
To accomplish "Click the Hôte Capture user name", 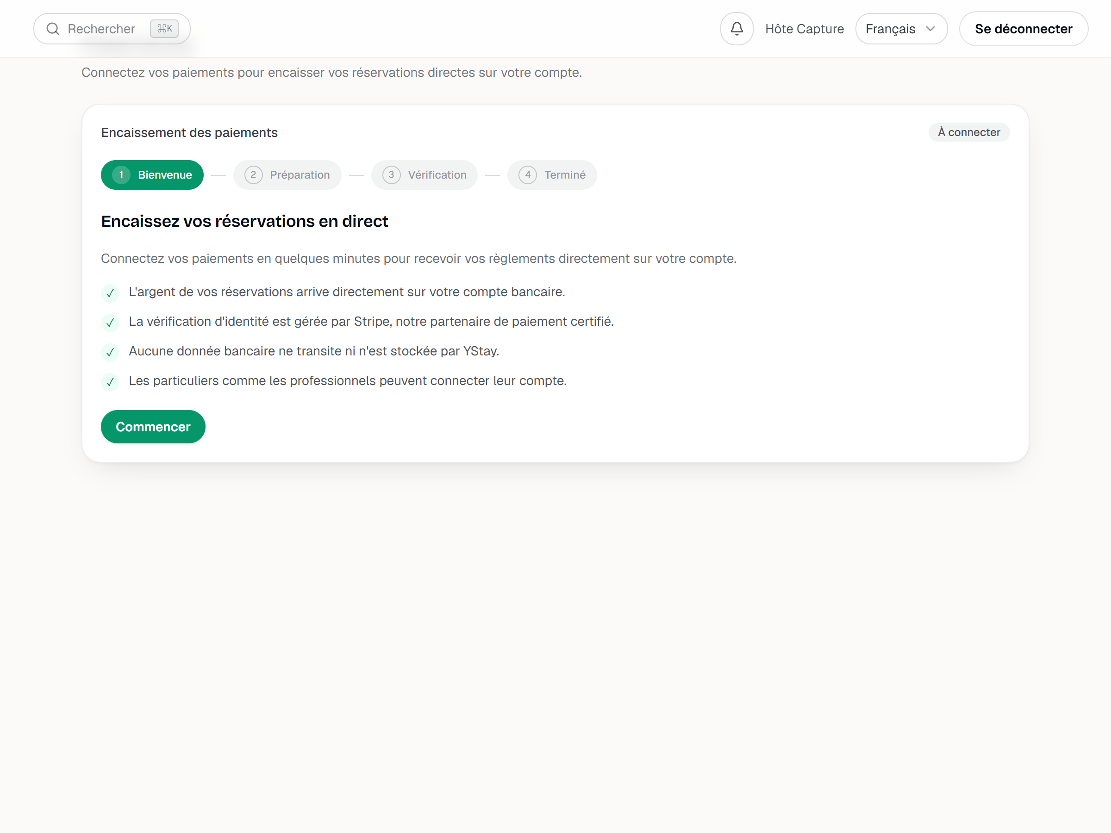I will [804, 29].
